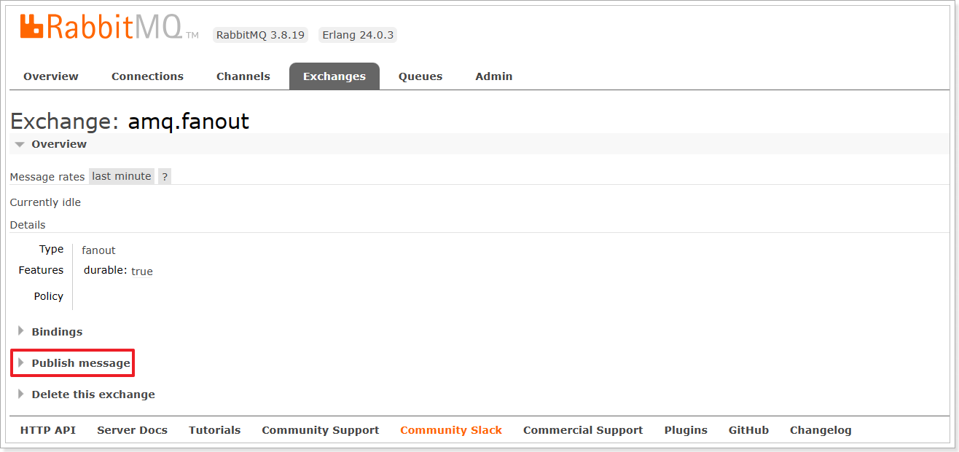Open the HTTP API link
Image resolution: width=959 pixels, height=452 pixels.
coord(48,430)
